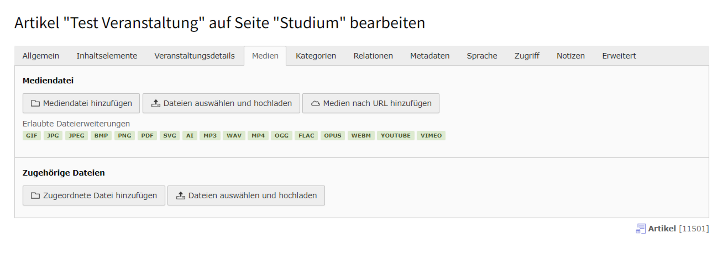The image size is (723, 254).
Task: Click the WEBM extension badge
Action: click(x=361, y=136)
